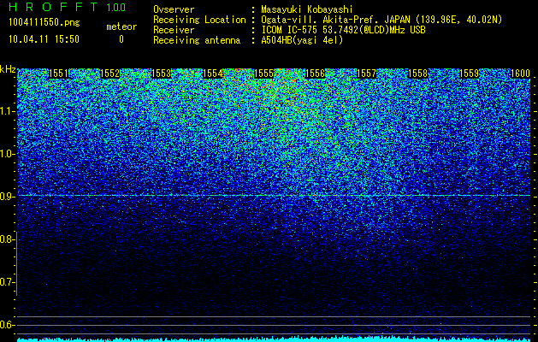This screenshot has height=342, width=538.
Task: Click the 1551 time marker
Action: coord(59,74)
